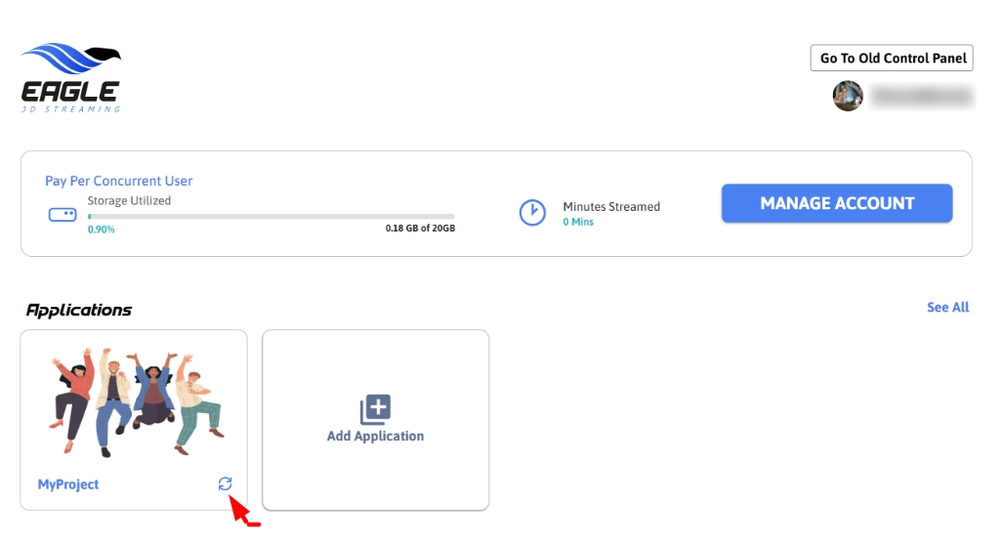Click the Minutes Streamed label

pos(611,206)
